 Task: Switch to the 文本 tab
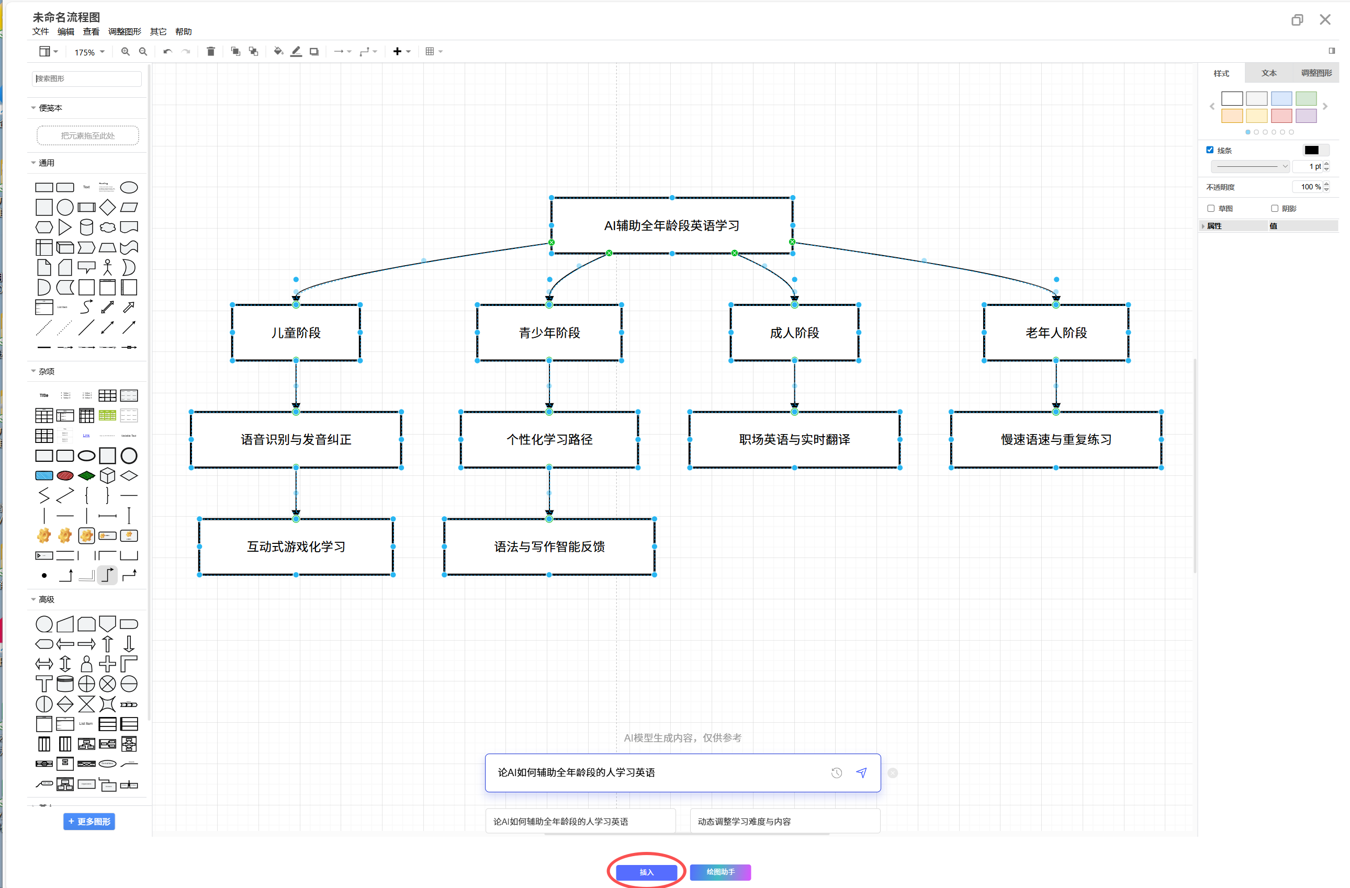pos(1268,73)
